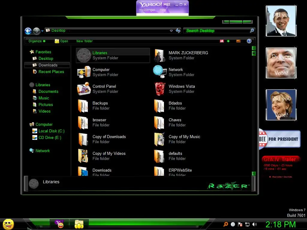Click the scroll down arrow in file list
The image size is (307, 230).
[254, 173]
